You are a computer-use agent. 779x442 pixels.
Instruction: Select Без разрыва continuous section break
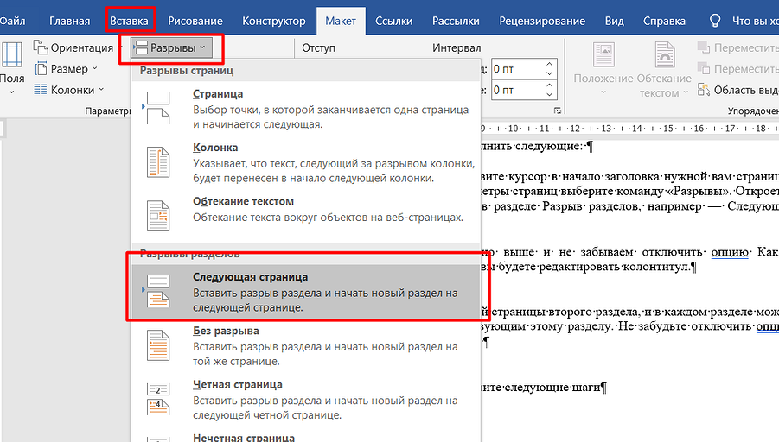(306, 345)
